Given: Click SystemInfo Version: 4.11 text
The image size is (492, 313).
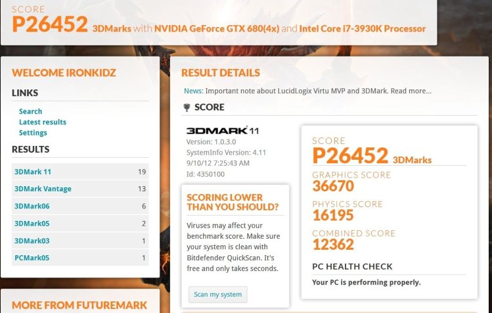Looking at the screenshot, I should point(226,153).
